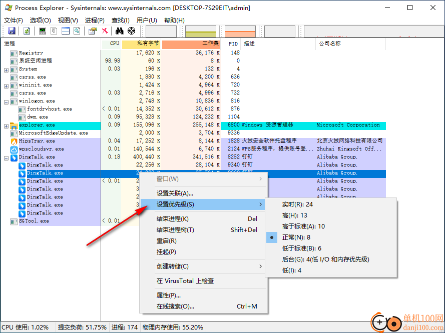This screenshot has width=445, height=333.
Task: Open the 查找(I) menu
Action: tap(121, 20)
